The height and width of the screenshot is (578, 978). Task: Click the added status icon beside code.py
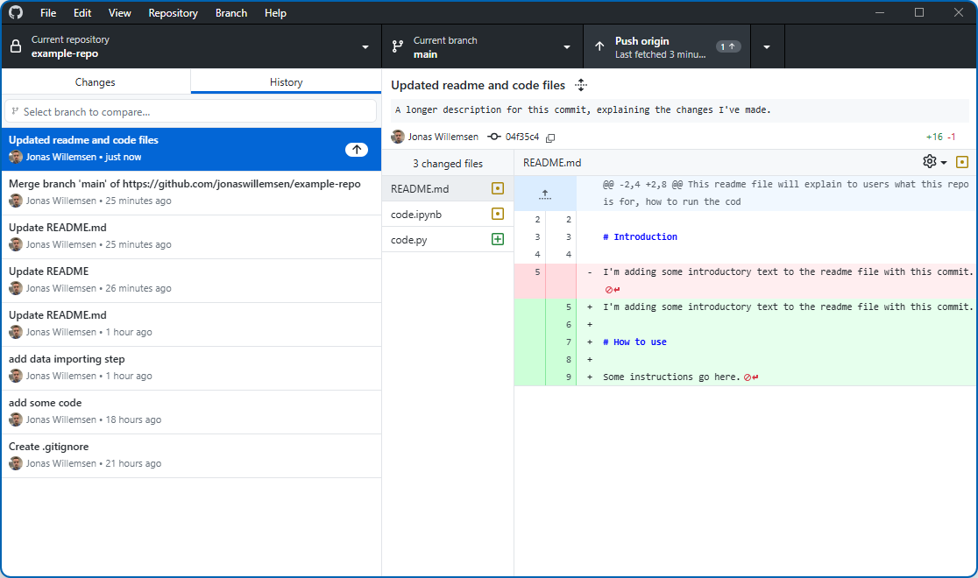click(498, 240)
